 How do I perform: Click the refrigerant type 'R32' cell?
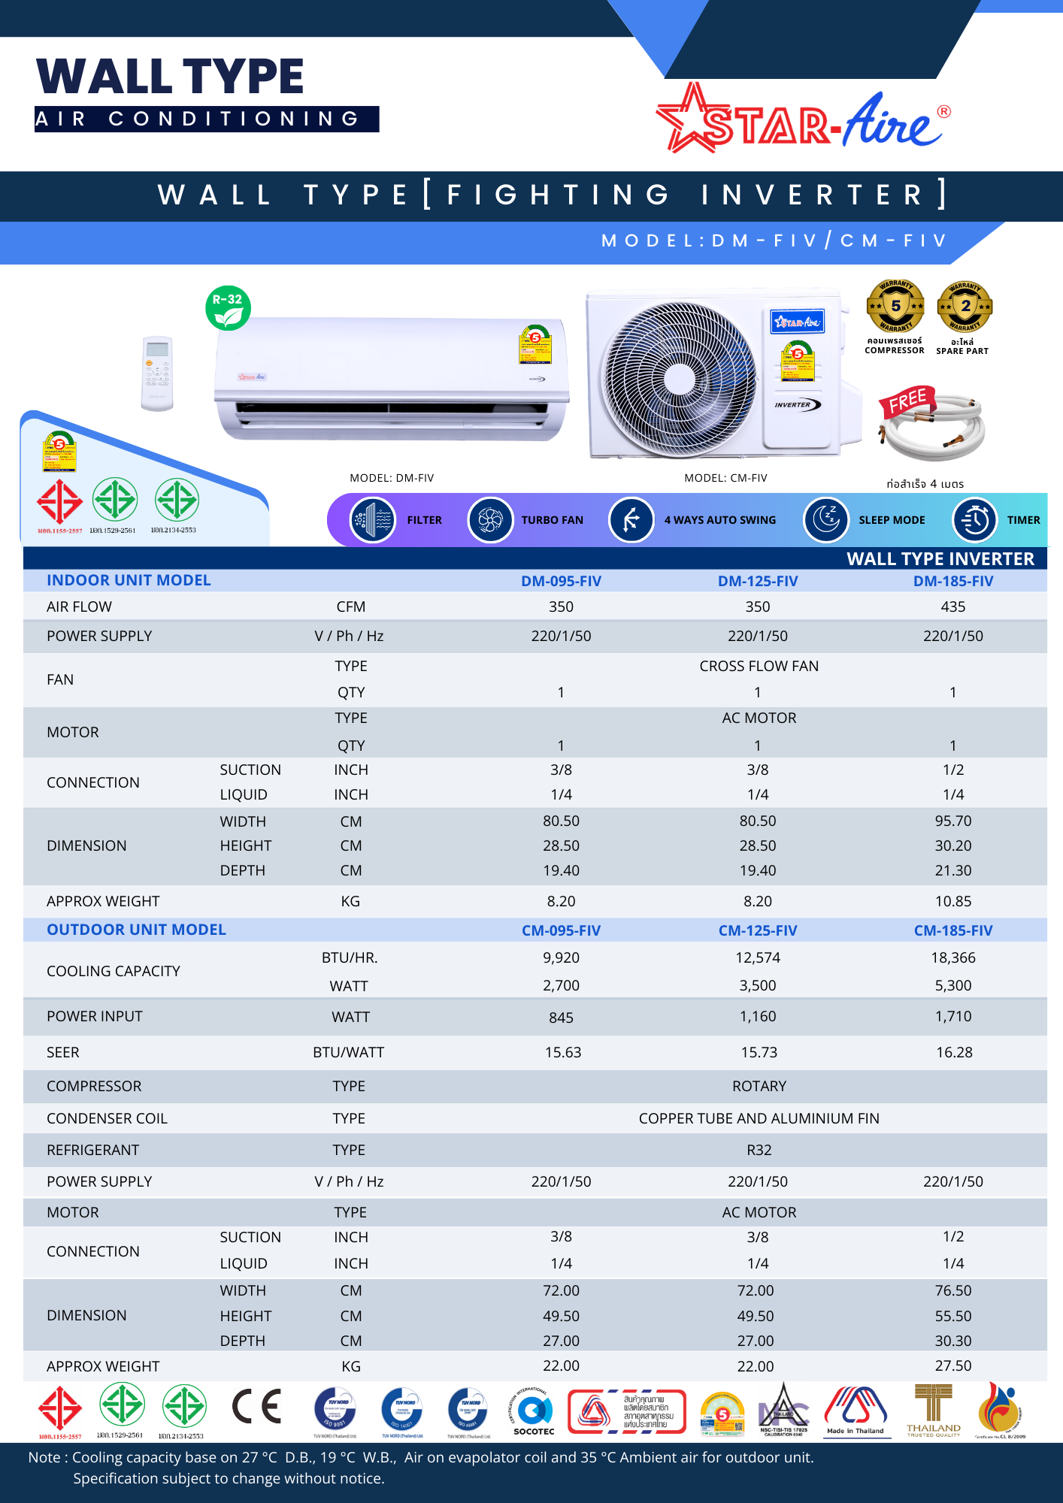point(759,1150)
